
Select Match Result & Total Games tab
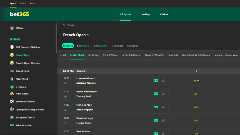[x=196, y=55]
